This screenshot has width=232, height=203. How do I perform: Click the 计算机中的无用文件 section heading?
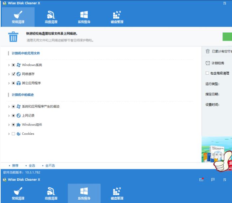26,53
